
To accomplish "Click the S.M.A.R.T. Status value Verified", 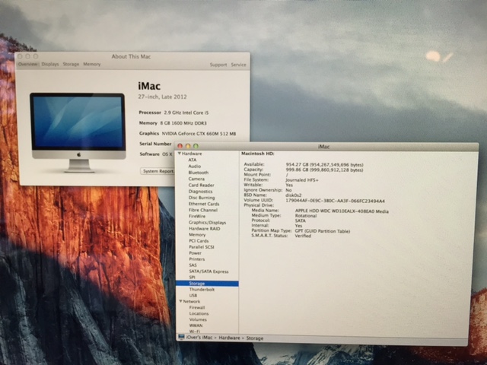I will coord(303,236).
